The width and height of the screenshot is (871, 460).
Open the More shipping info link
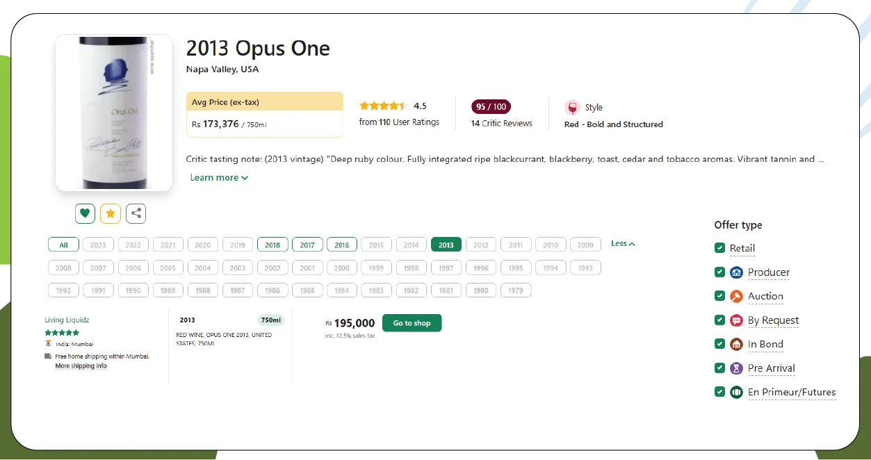point(81,365)
